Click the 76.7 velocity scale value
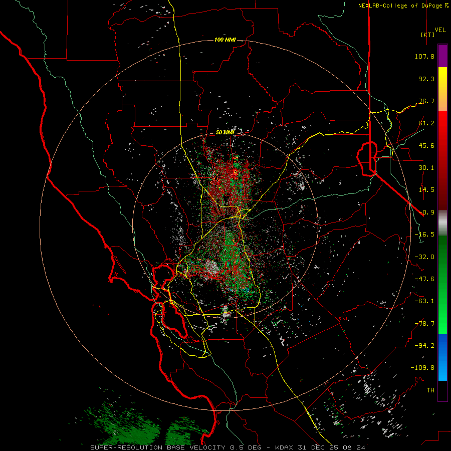Viewport: 451px width, 451px height. tap(426, 101)
